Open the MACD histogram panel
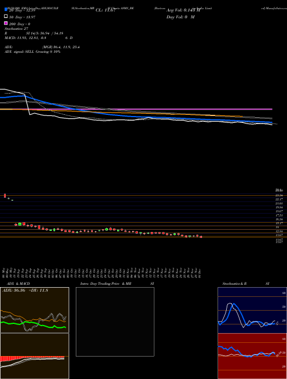The image size is (287, 379). tap(34, 356)
